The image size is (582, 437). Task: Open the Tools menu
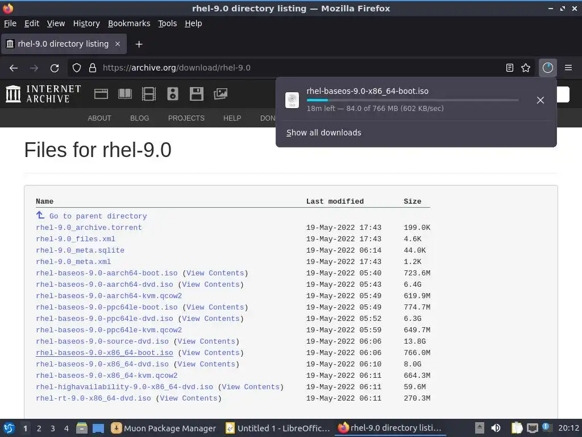(168, 23)
